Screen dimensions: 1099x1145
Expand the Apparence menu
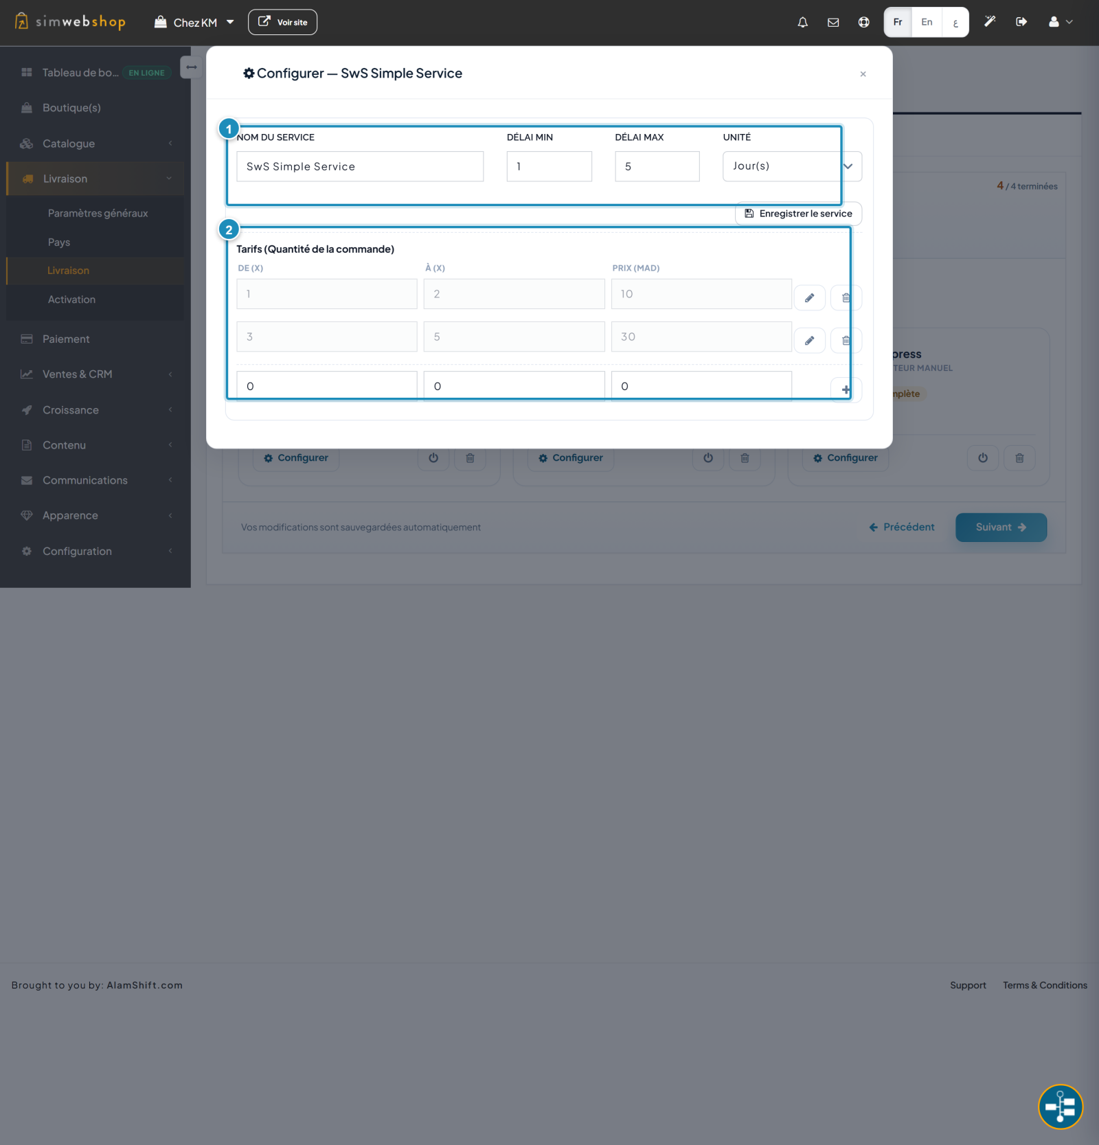pos(95,515)
